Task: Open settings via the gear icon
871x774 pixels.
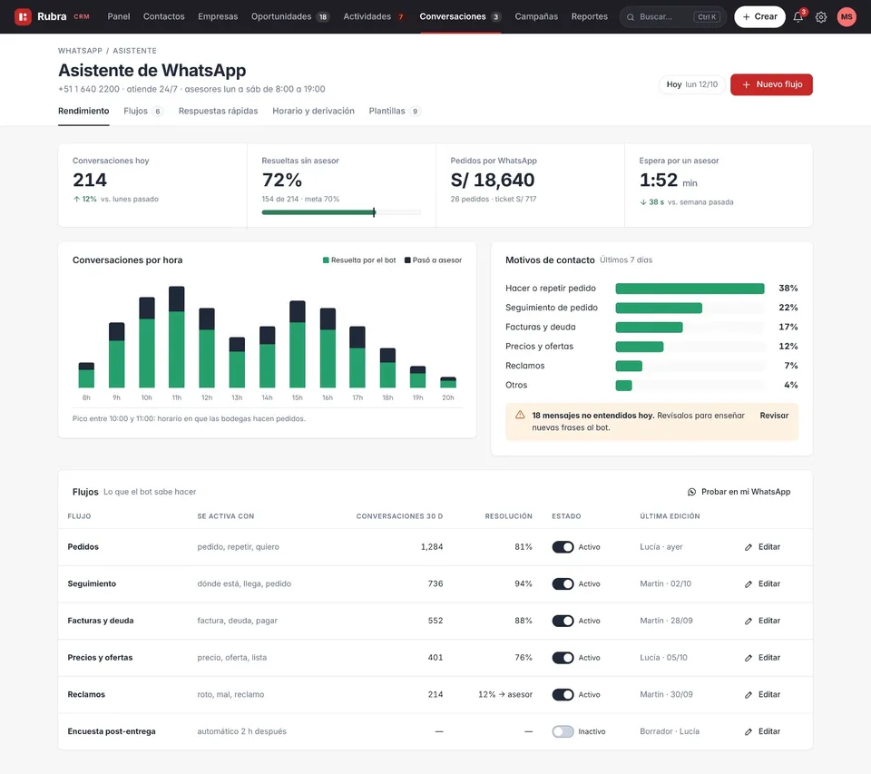Action: point(821,17)
